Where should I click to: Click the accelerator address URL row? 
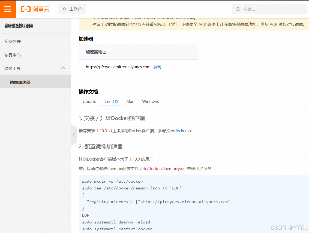coord(118,67)
